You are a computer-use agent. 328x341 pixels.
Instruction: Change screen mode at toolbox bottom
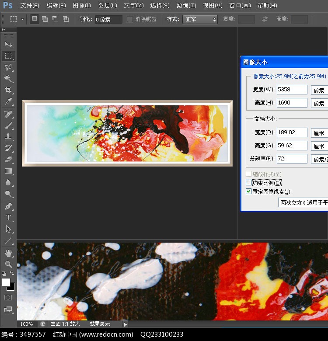(8, 309)
